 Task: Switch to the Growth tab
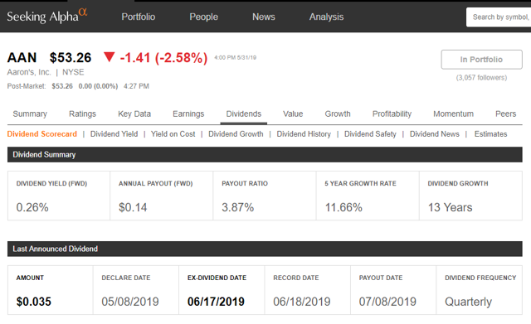pyautogui.click(x=338, y=114)
